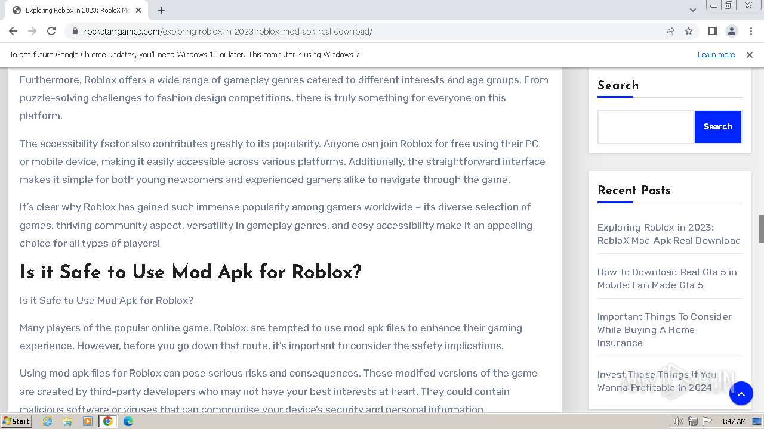Open media player taskbar icon
Screen dimensions: 764x429
[x=88, y=421]
